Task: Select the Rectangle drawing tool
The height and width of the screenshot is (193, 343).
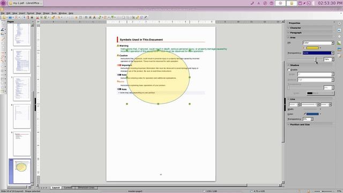Action: click(3, 43)
